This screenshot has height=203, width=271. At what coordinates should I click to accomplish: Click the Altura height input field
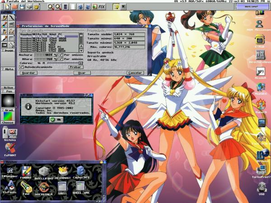pyautogui.click(x=44, y=59)
